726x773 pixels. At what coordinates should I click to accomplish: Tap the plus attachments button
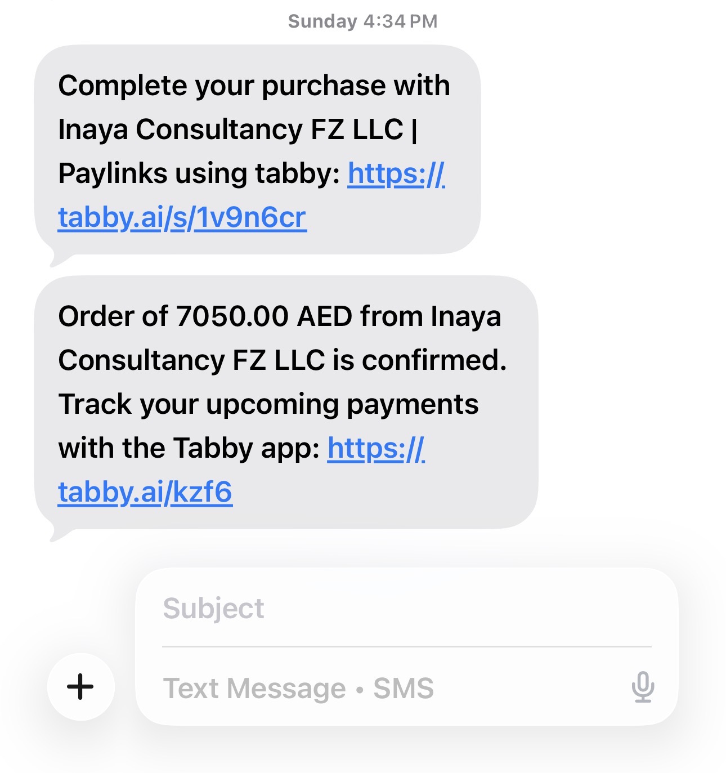coord(80,686)
